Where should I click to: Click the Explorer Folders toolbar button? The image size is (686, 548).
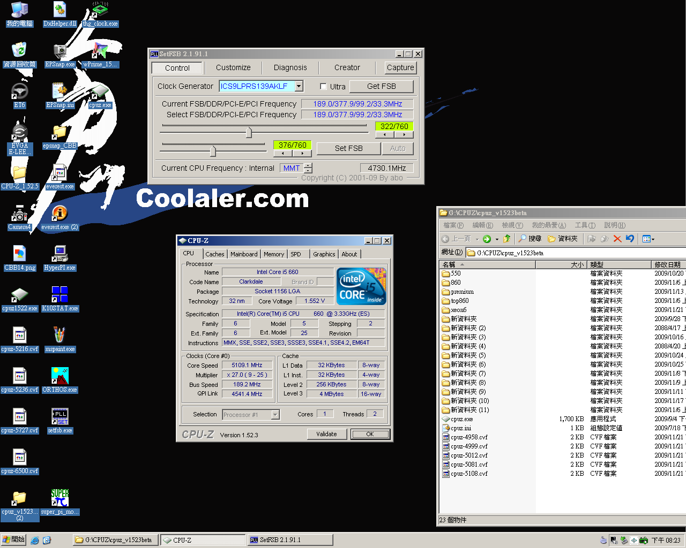pos(563,239)
